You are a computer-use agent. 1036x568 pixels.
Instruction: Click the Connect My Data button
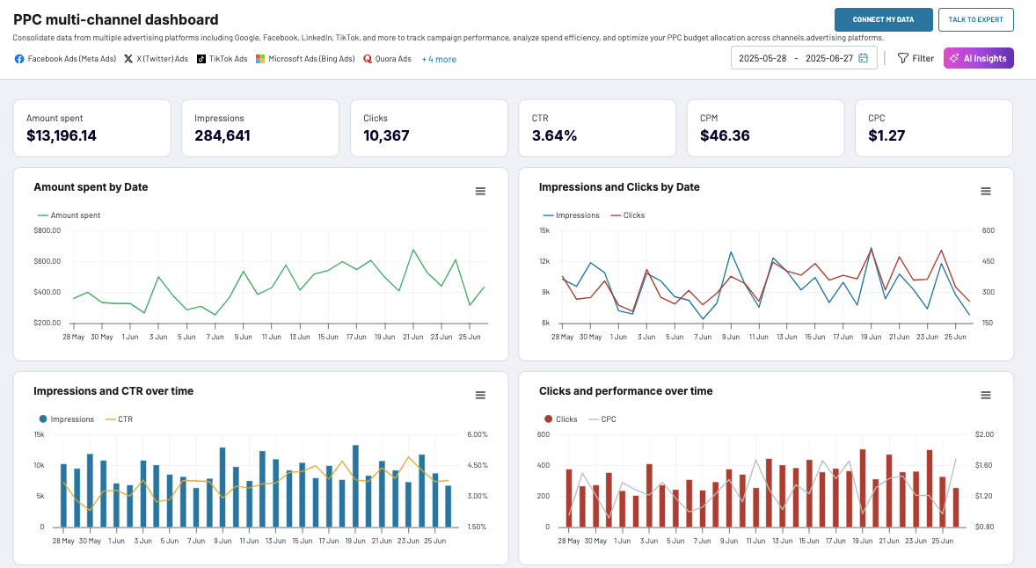(883, 19)
